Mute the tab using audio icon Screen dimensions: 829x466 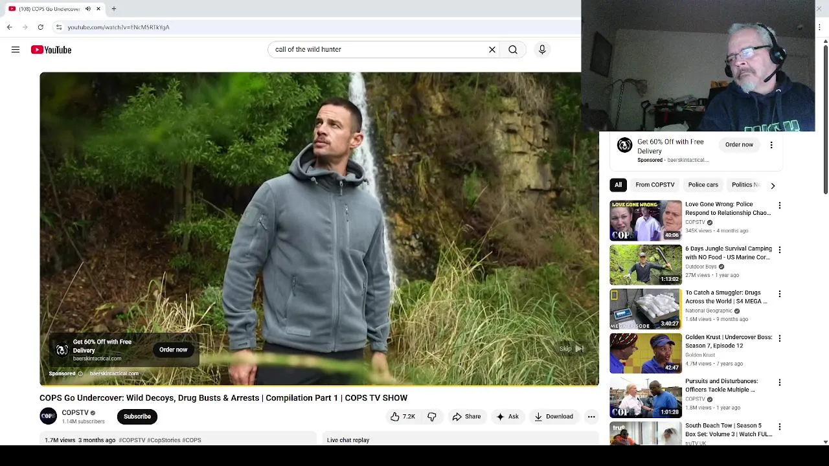click(x=88, y=9)
